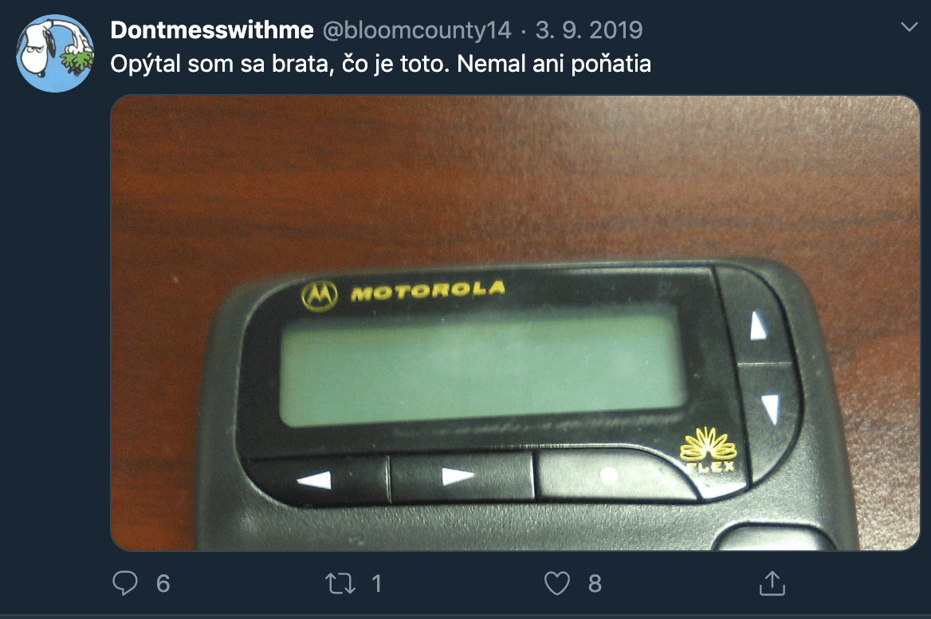
Task: Click the reply speech bubble icon
Action: [124, 583]
